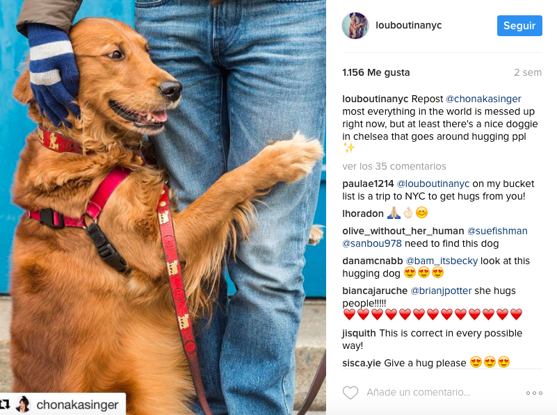Open the louboutinanyc profile picture
Image resolution: width=557 pixels, height=415 pixels.
tap(355, 26)
